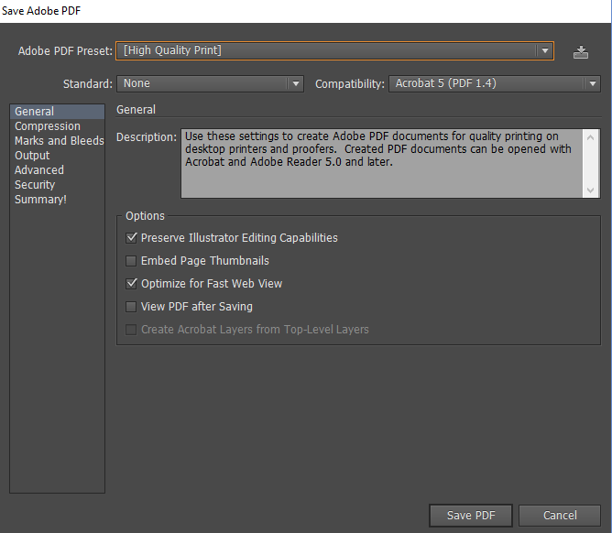Open the Compatibility dropdown

click(x=495, y=83)
